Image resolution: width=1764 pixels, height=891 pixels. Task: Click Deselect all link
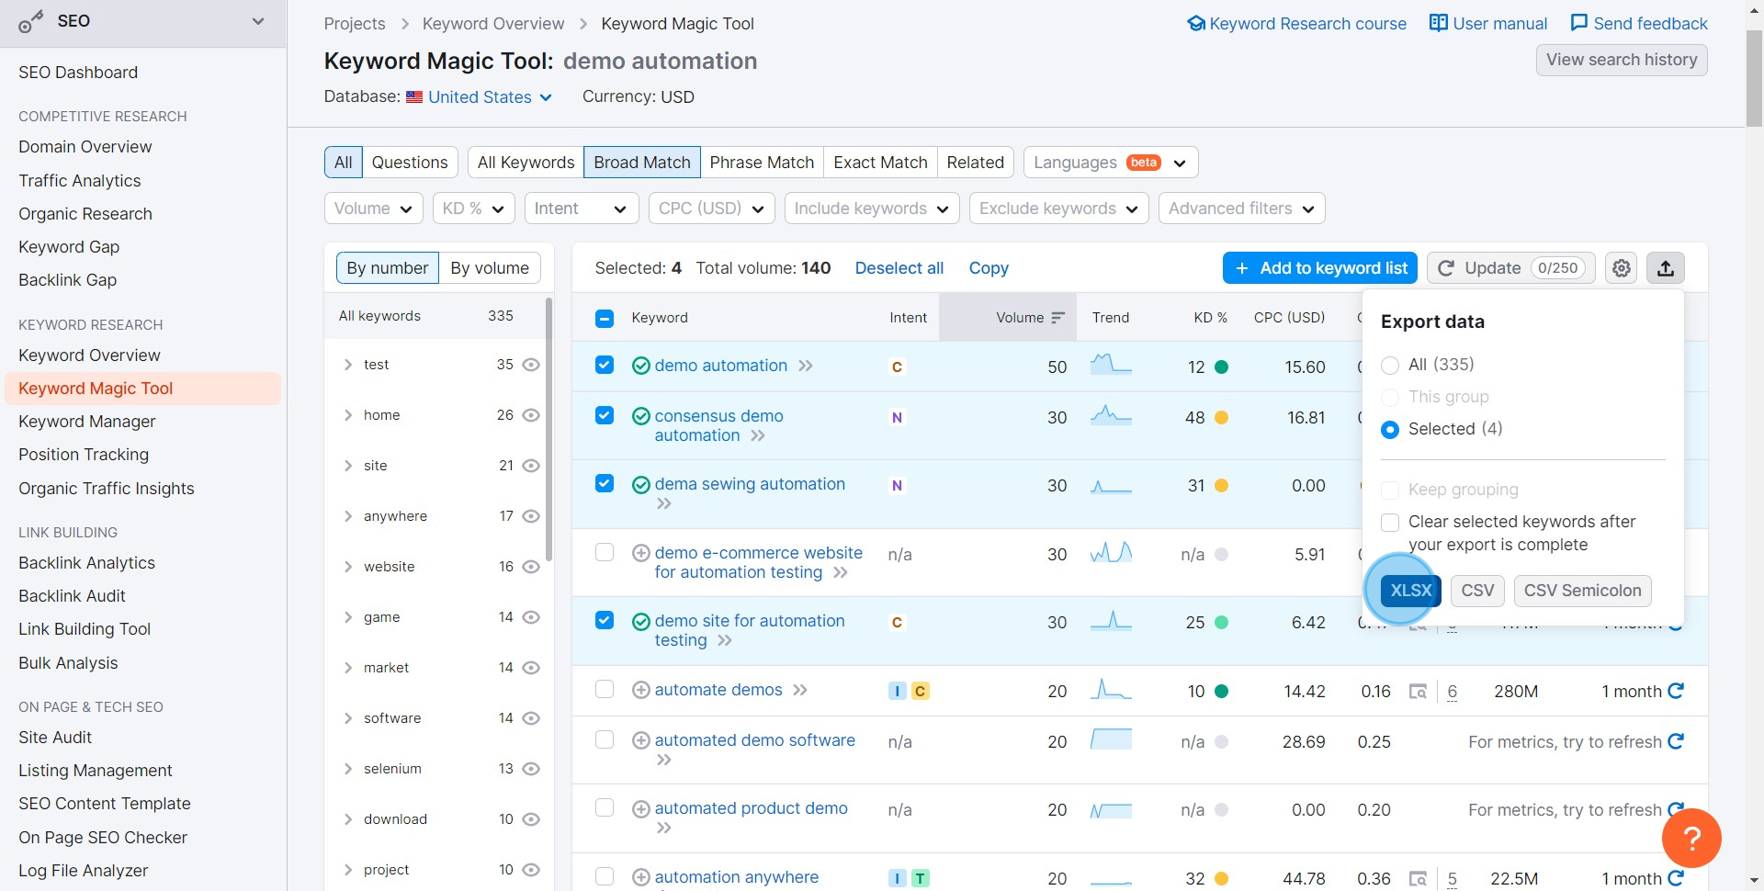[x=899, y=268]
